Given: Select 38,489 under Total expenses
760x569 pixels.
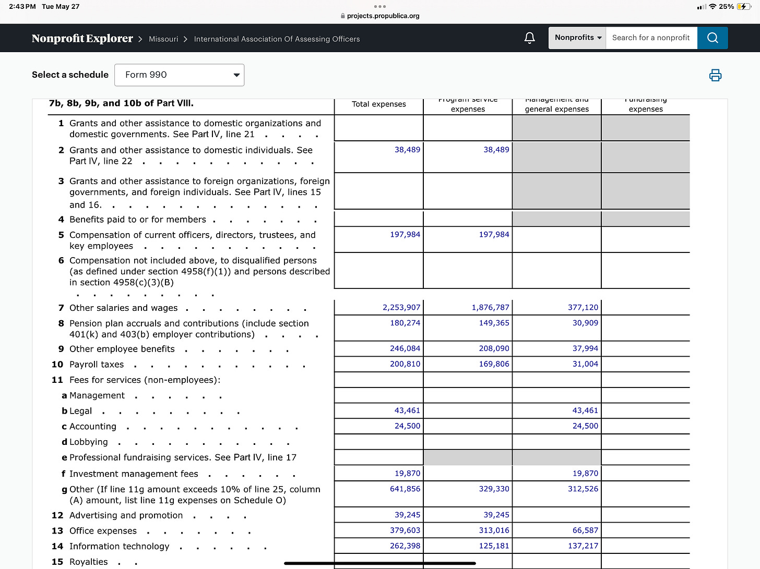Looking at the screenshot, I should point(407,150).
